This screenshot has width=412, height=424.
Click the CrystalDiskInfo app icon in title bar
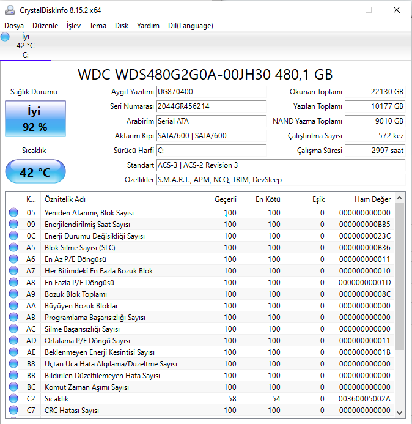coord(10,10)
